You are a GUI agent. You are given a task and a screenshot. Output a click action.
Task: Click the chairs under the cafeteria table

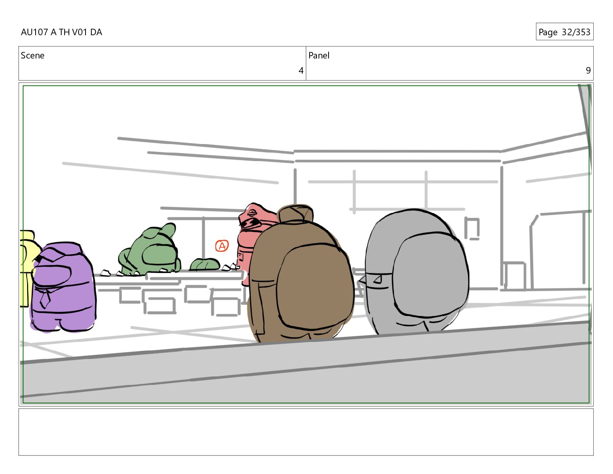pos(182,300)
